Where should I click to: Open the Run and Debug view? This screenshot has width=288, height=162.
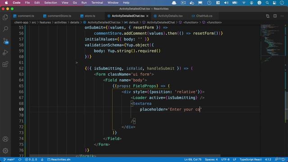(x=5, y=53)
